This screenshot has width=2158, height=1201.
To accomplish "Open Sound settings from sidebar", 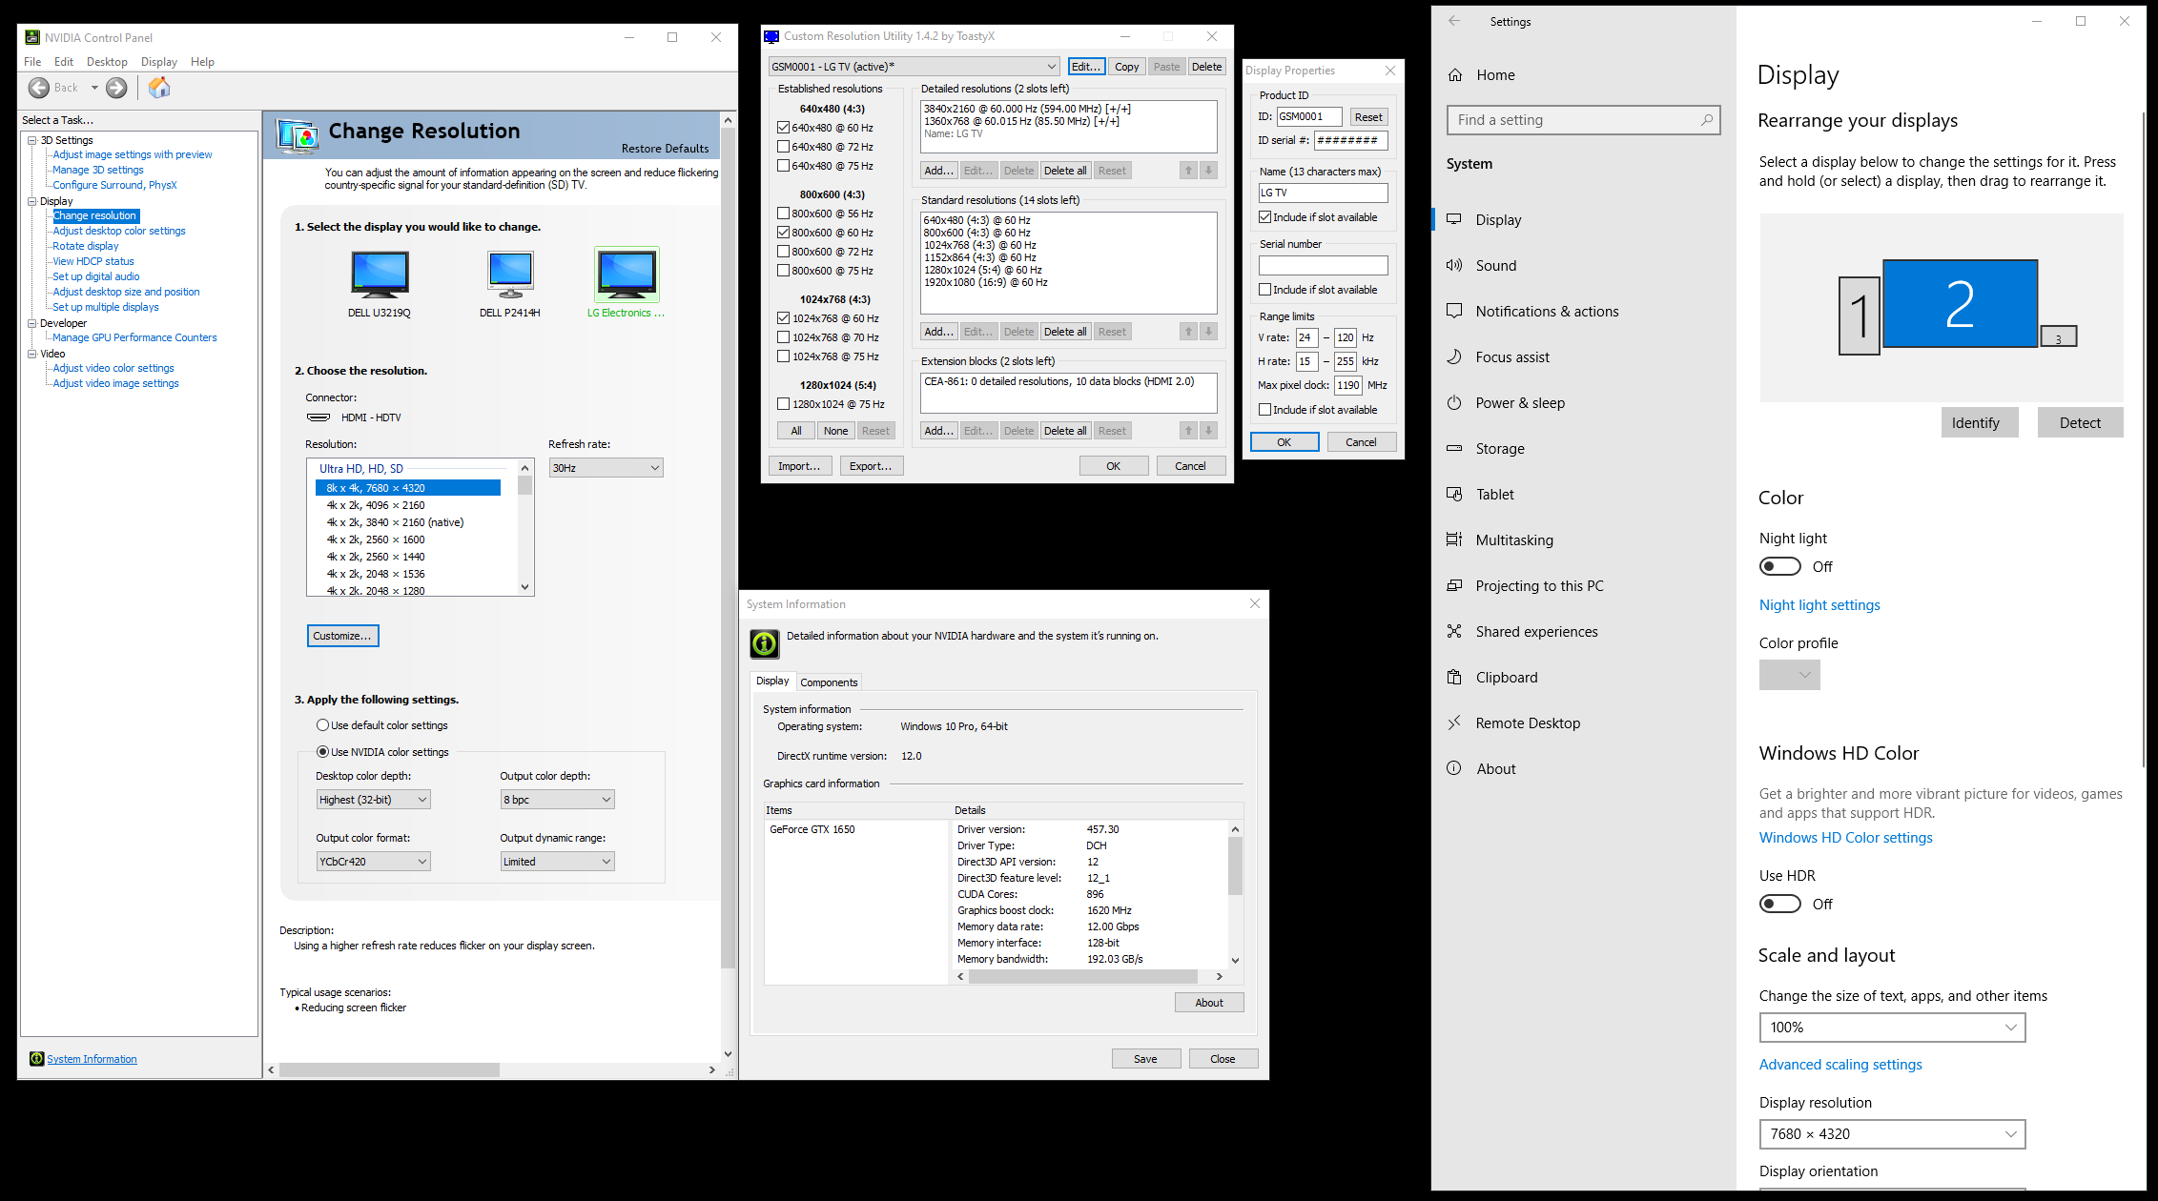I will (x=1495, y=266).
